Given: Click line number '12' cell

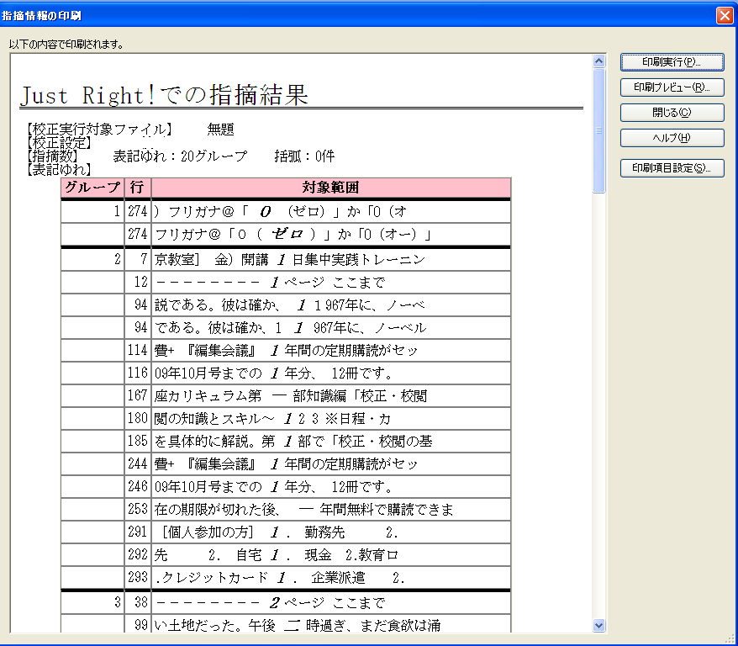Looking at the screenshot, I should click(138, 282).
